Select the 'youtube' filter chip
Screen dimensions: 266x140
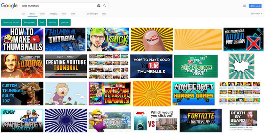point(65,22)
